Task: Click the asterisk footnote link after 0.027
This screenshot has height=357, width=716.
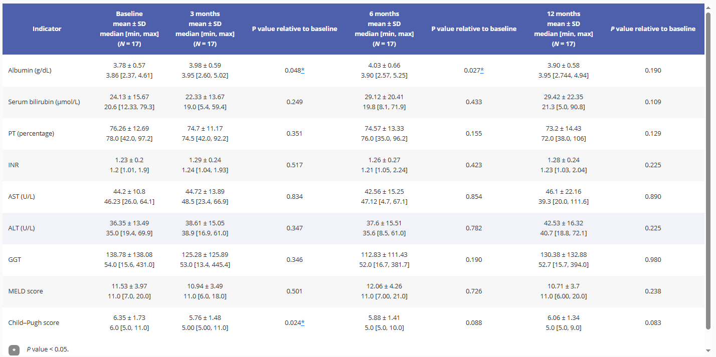Action: point(482,71)
